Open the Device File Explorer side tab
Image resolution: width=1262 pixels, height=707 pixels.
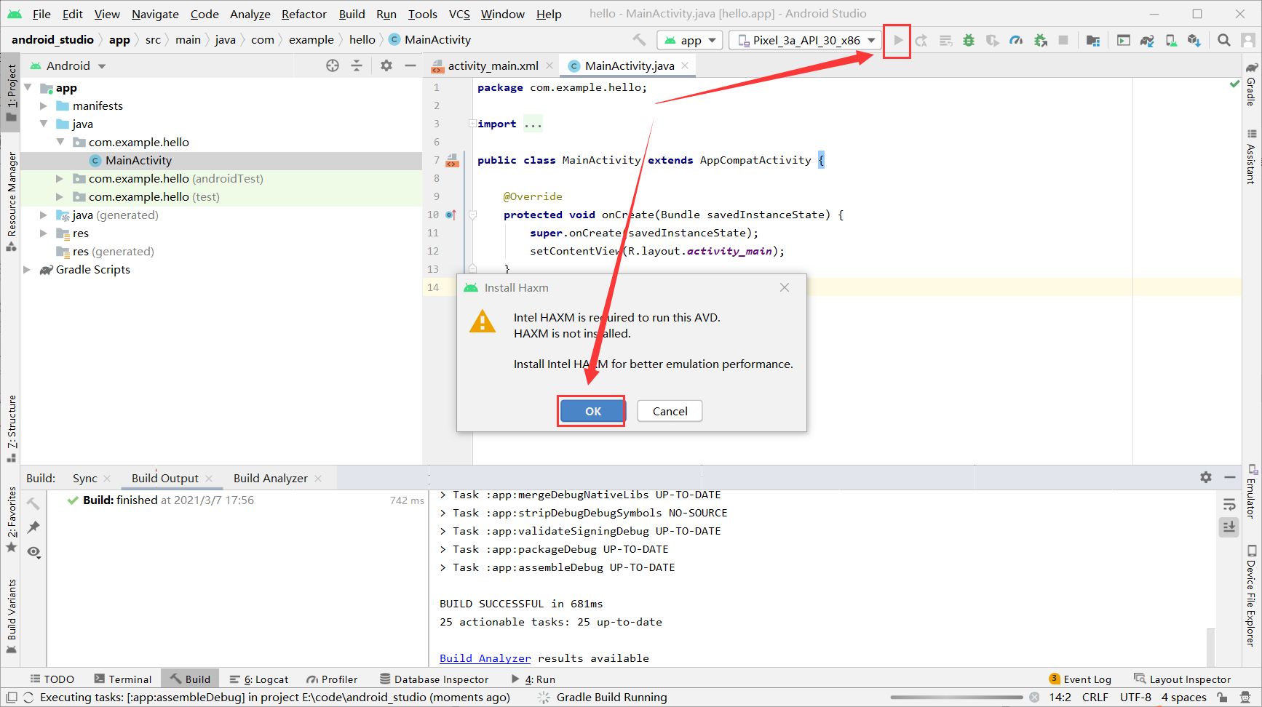[1251, 595]
